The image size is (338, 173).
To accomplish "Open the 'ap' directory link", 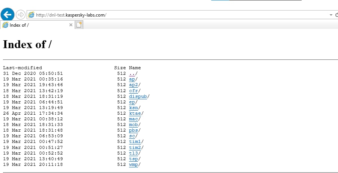I will pyautogui.click(x=132, y=79).
